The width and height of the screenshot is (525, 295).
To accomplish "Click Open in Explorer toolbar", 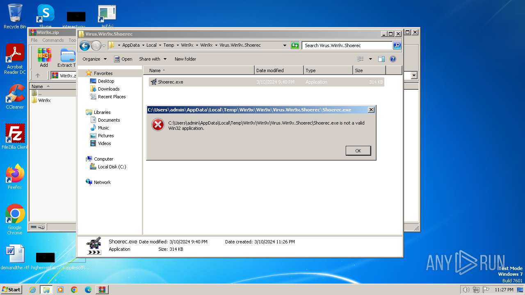I will 123,59.
